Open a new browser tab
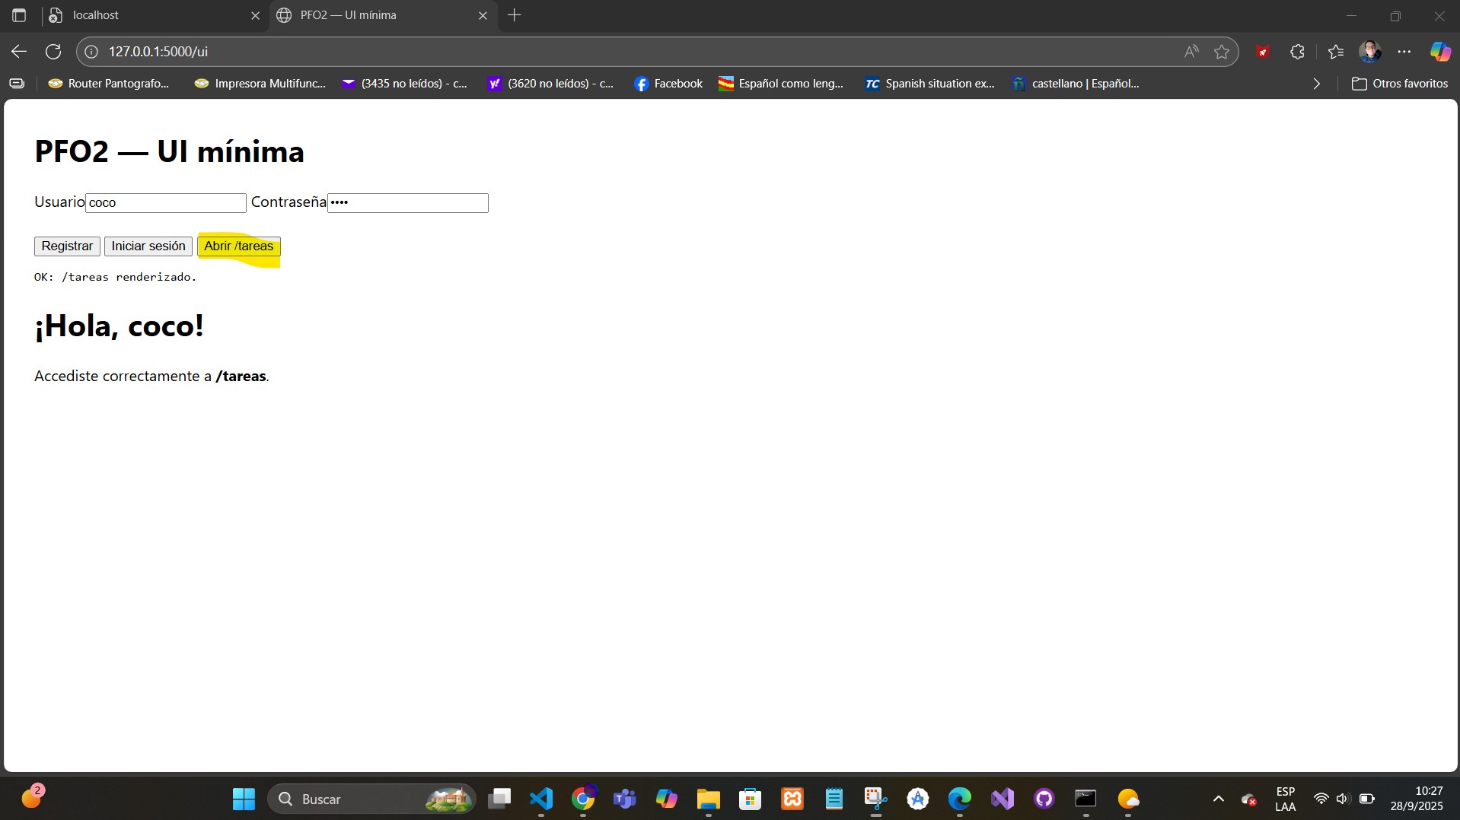This screenshot has width=1460, height=820. 515,15
